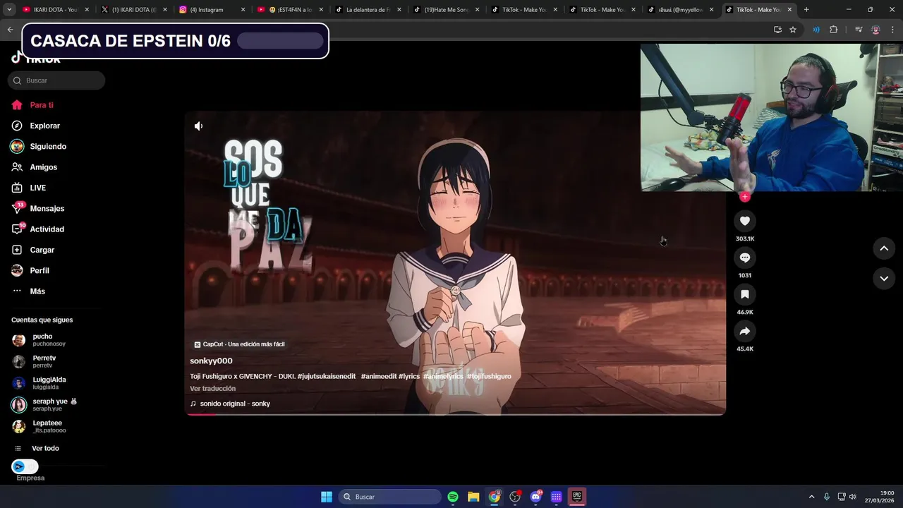Open the comments bubble showing 1031
903x508 pixels.
pos(744,258)
